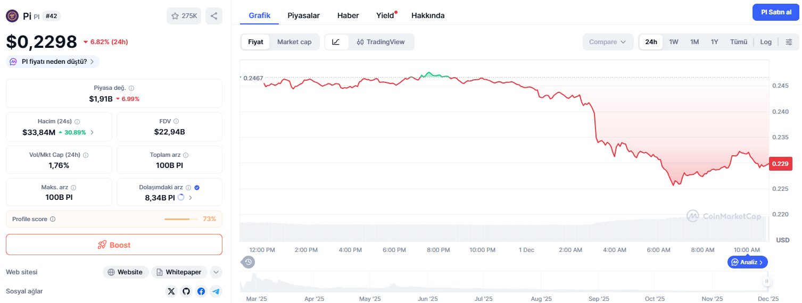Image resolution: width=802 pixels, height=303 pixels.
Task: Switch to the line chart view icon
Action: 336,42
